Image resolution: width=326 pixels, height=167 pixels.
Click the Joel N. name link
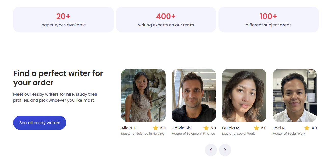279,128
